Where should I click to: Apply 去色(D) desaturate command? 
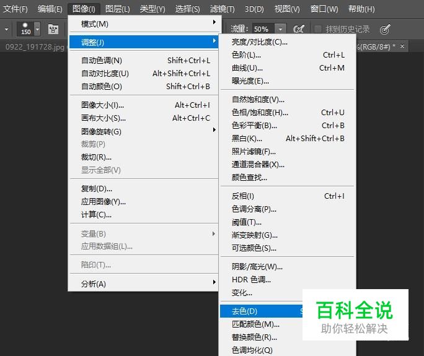262,311
